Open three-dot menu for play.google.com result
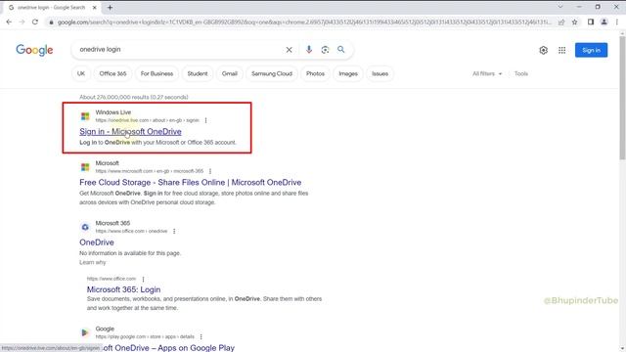The image size is (626, 352). tap(201, 336)
